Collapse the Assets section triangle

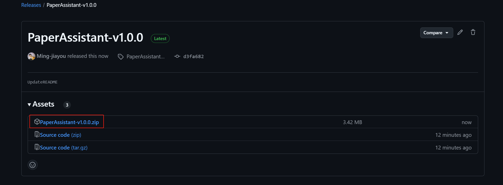[29, 104]
